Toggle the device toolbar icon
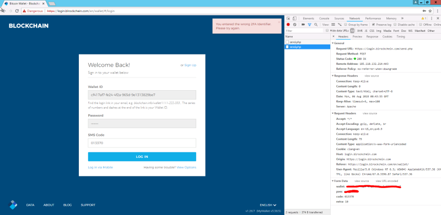441x215 pixels. pos(294,19)
